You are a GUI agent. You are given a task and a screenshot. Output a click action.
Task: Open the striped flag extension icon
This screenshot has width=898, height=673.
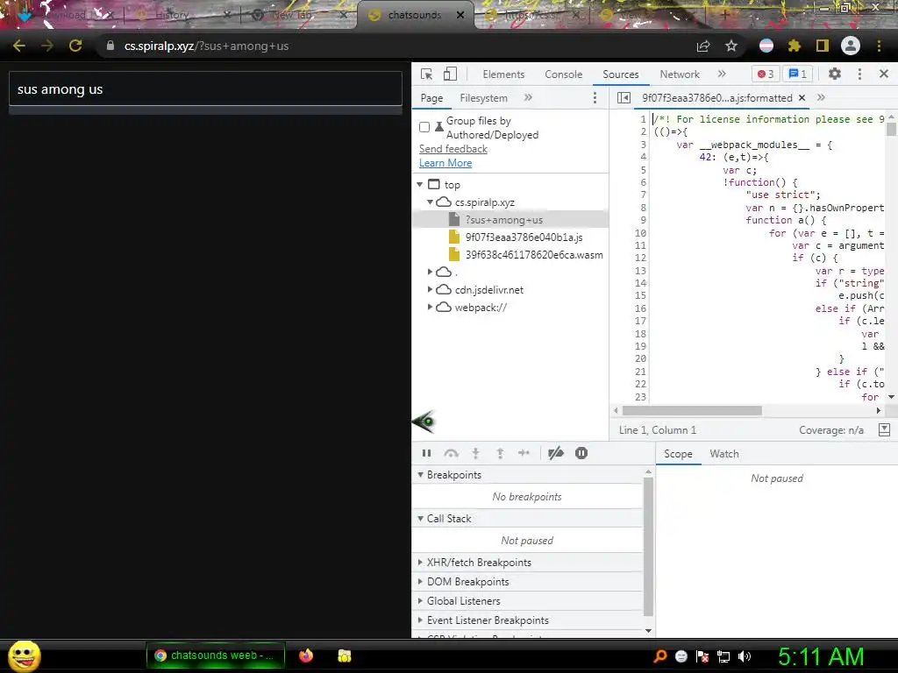766,46
